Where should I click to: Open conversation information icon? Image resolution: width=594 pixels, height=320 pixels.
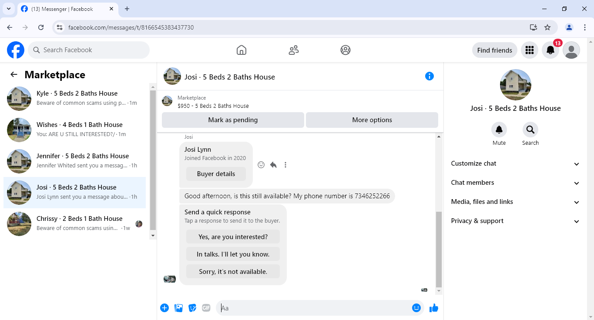click(x=430, y=77)
